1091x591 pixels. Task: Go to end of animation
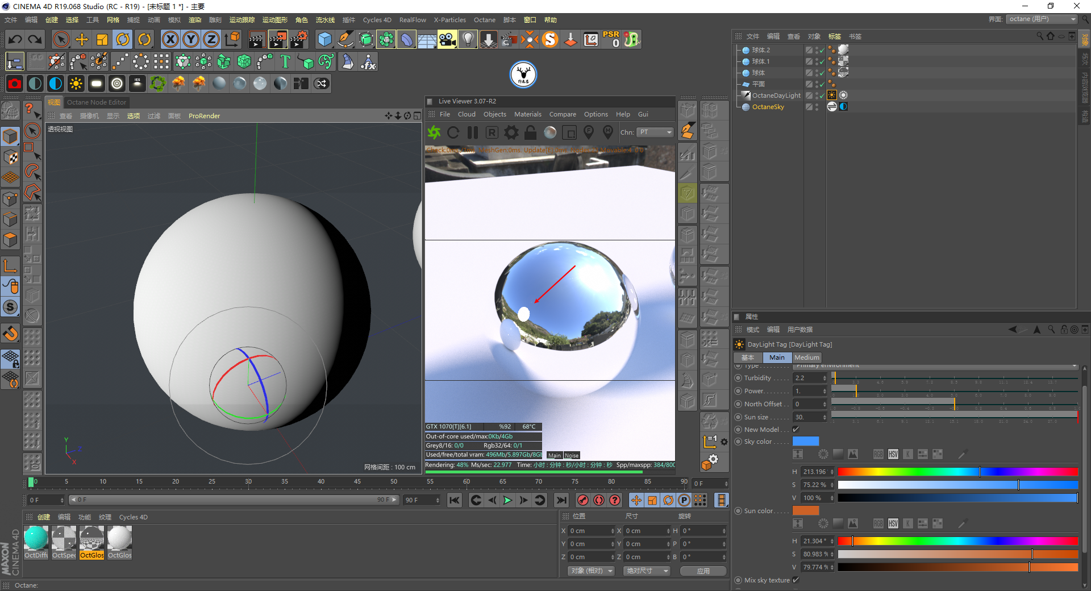pos(561,500)
